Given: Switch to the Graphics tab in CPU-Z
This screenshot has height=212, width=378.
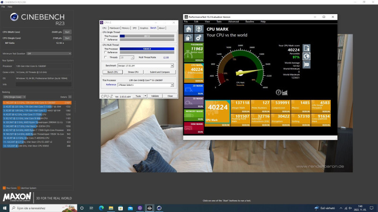Looking at the screenshot, I should tap(144, 28).
